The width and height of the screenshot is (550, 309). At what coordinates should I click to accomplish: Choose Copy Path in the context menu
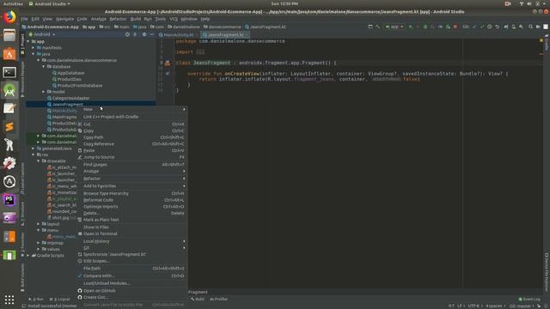point(132,137)
